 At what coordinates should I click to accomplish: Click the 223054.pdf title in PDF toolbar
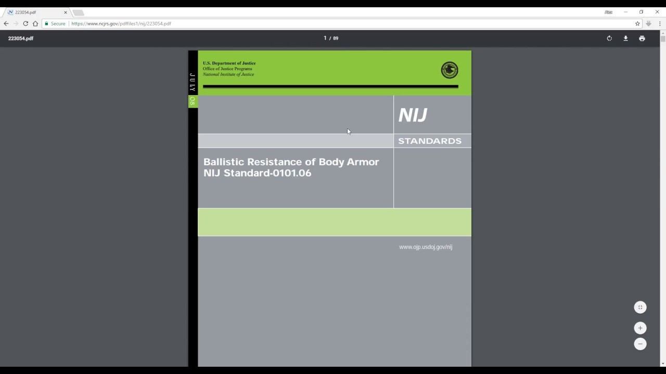[x=21, y=38]
